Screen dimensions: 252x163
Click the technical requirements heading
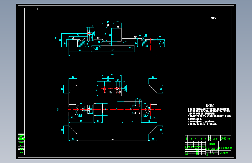point(210,105)
